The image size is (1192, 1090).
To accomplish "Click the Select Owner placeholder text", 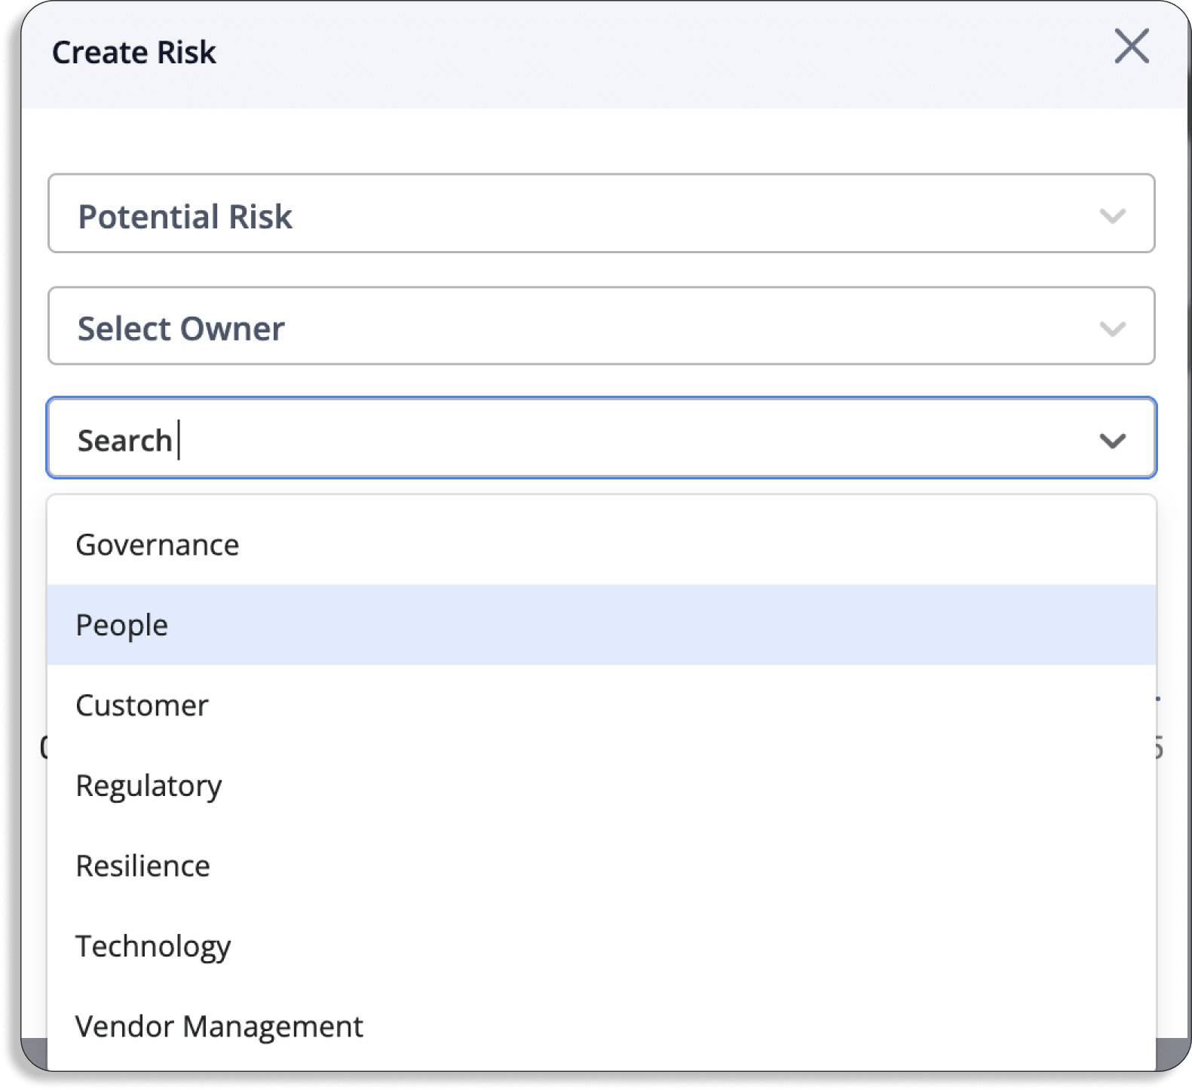I will [181, 329].
